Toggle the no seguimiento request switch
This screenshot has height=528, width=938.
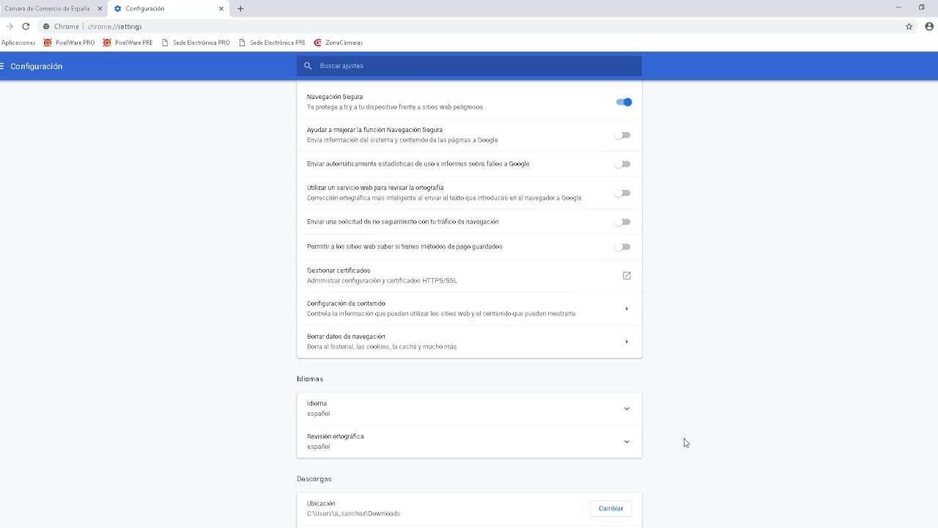[623, 221]
